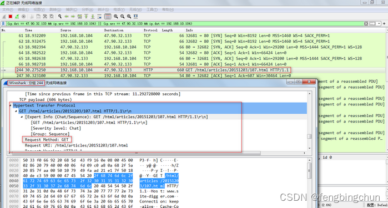Click the hex pane vertical scrollbar thumb
Screen dimensions: 388x208
click(x=309, y=171)
